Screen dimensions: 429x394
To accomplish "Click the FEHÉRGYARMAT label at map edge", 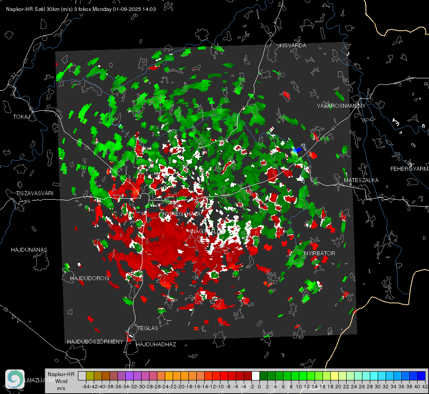I will [410, 169].
